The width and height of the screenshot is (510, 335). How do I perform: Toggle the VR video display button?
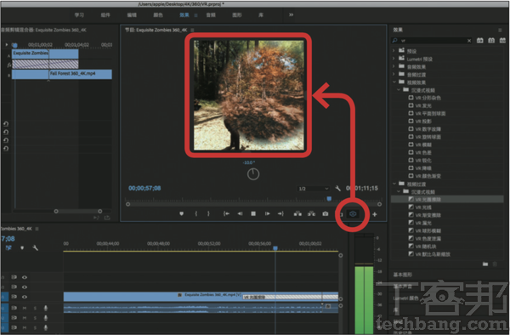353,213
